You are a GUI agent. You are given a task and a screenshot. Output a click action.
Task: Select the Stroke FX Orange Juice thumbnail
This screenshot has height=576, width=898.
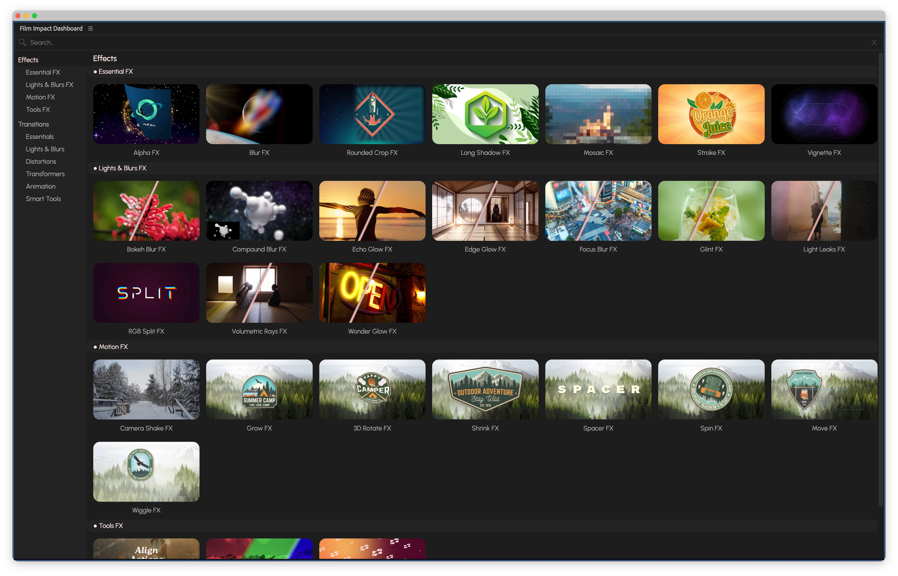click(711, 114)
